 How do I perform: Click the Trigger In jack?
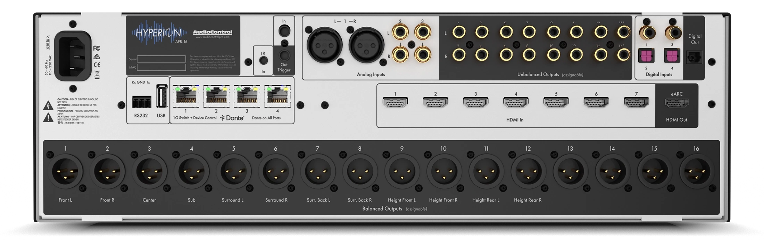click(284, 31)
